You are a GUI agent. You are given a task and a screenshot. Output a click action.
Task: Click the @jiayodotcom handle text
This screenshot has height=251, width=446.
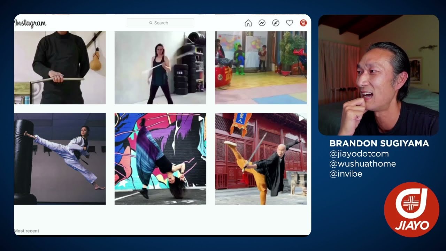click(x=359, y=154)
